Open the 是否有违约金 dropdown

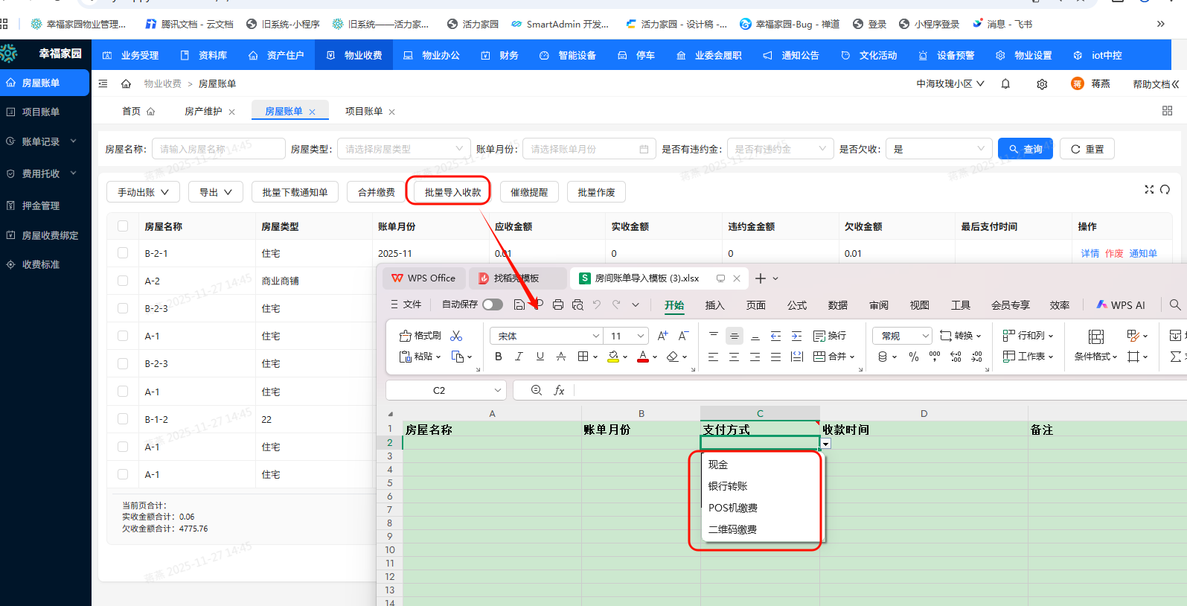(780, 149)
